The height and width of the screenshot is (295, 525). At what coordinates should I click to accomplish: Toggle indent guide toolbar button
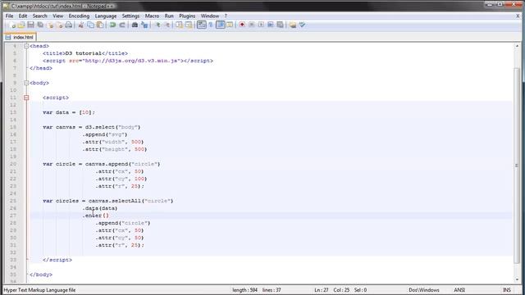(x=221, y=25)
